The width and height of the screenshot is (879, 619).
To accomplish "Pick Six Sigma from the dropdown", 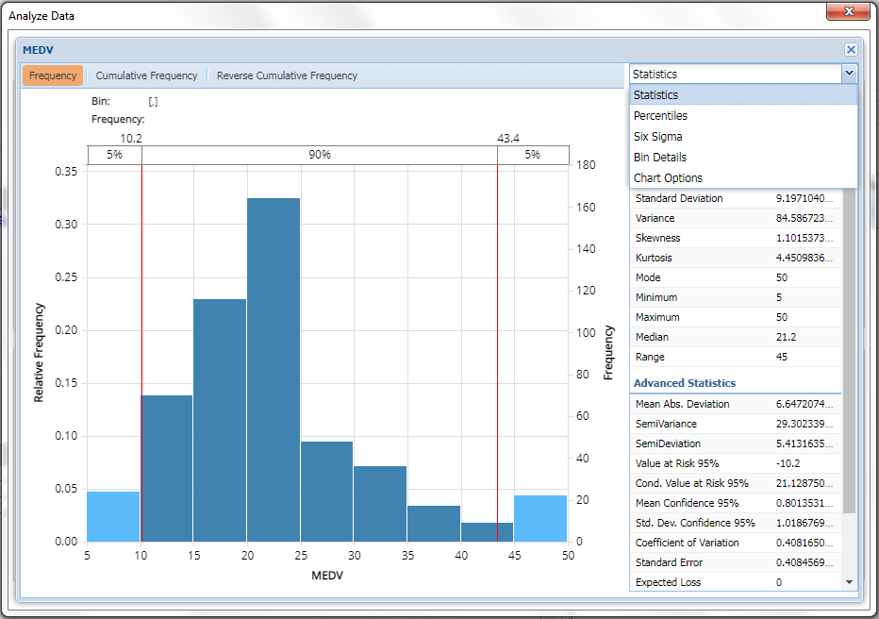I will pyautogui.click(x=657, y=137).
